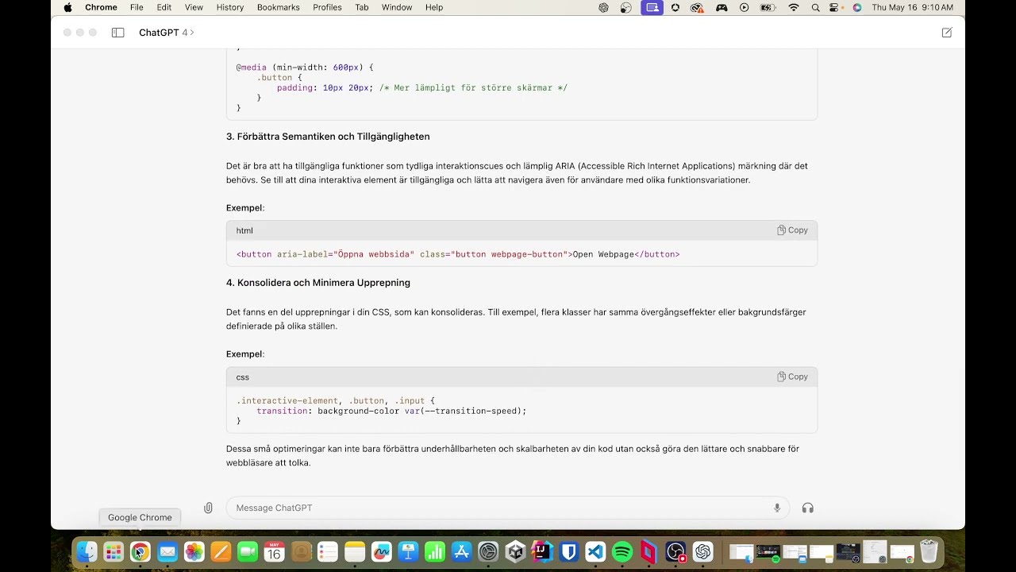Start a new chat with compose icon
1016x572 pixels.
[x=947, y=33]
